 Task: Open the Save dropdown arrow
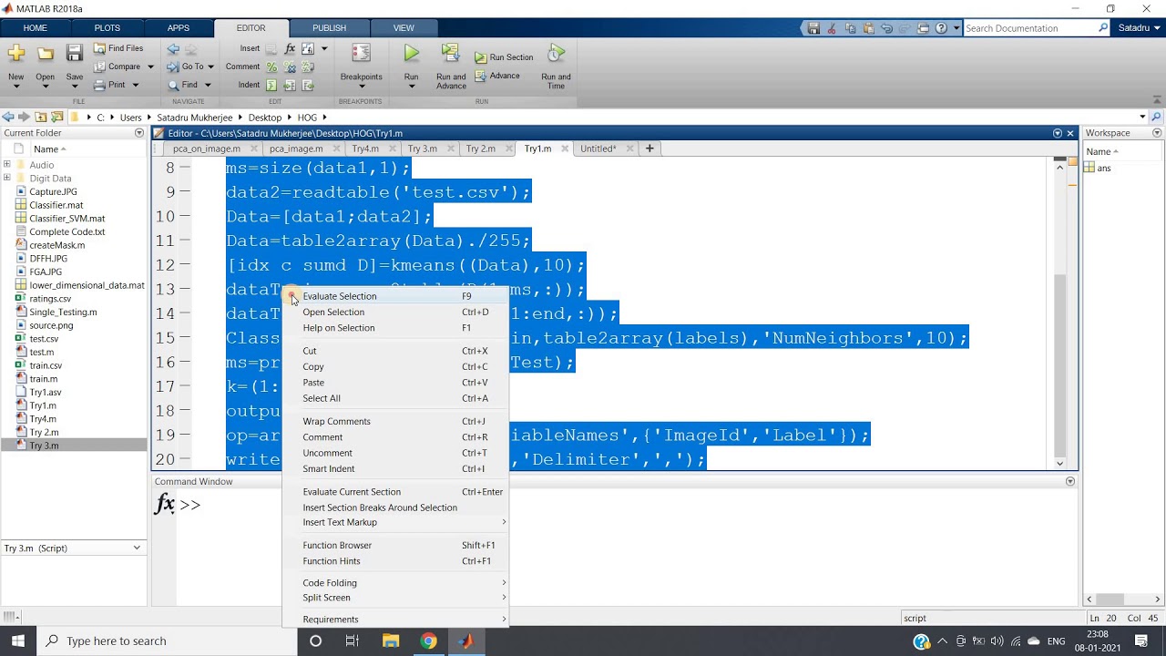75,87
